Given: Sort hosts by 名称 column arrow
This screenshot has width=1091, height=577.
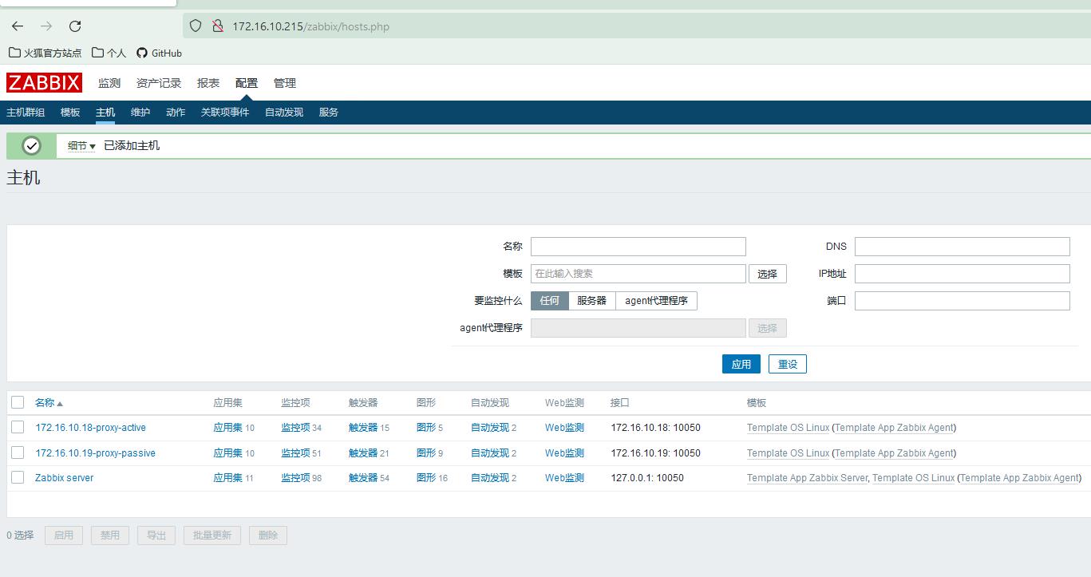Looking at the screenshot, I should 60,404.
